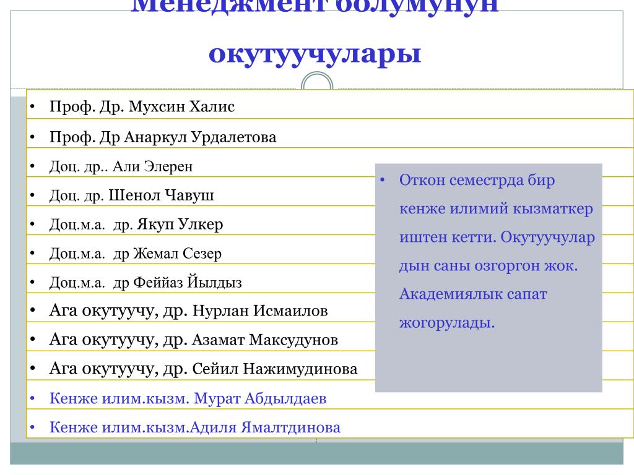Select the line "Проф. Др. Мухсин Халис"
Image resolution: width=634 pixels, height=475 pixels.
(x=142, y=106)
